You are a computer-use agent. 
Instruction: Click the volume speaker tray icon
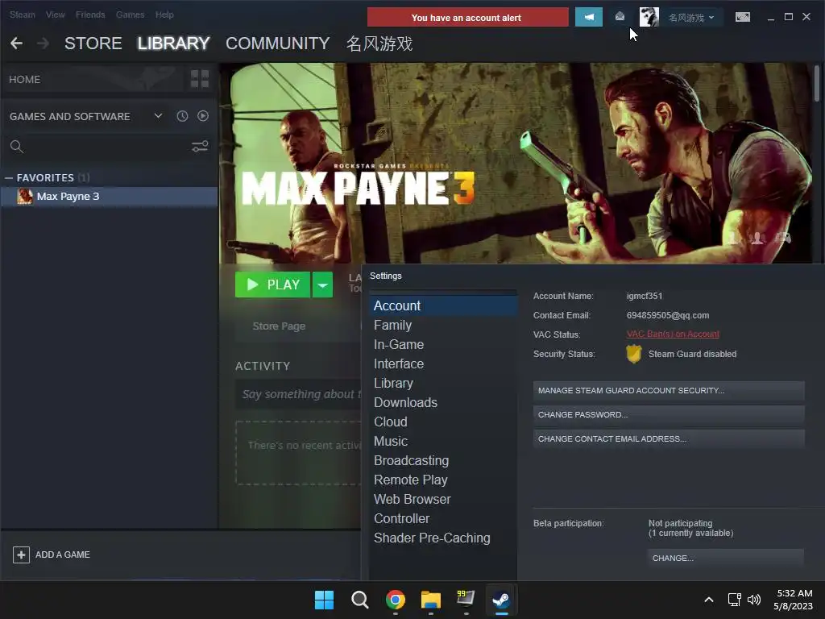(754, 600)
